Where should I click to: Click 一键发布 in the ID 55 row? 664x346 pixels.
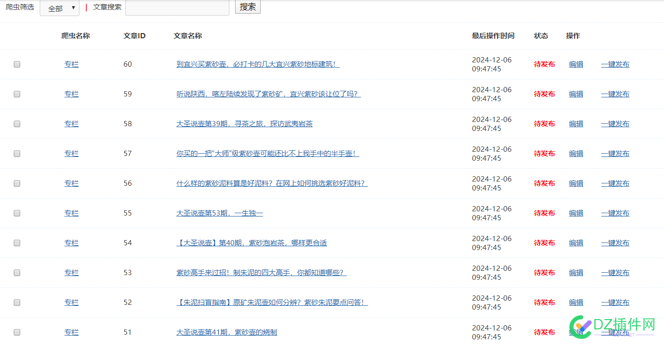615,213
